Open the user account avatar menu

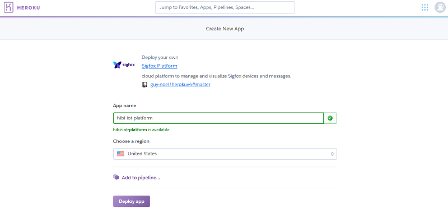440,7
